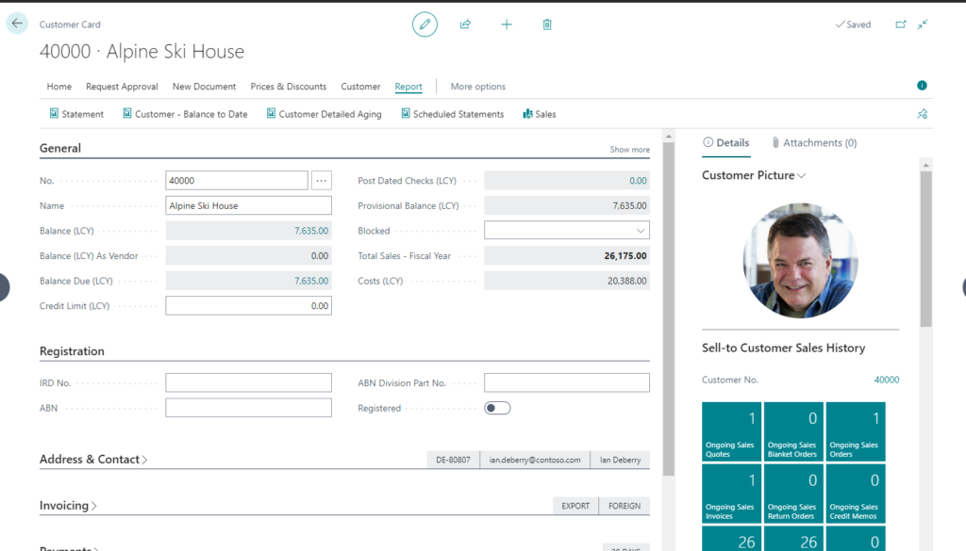
Task: Click the Costs (LCY) value 20,388.00
Action: click(x=567, y=281)
